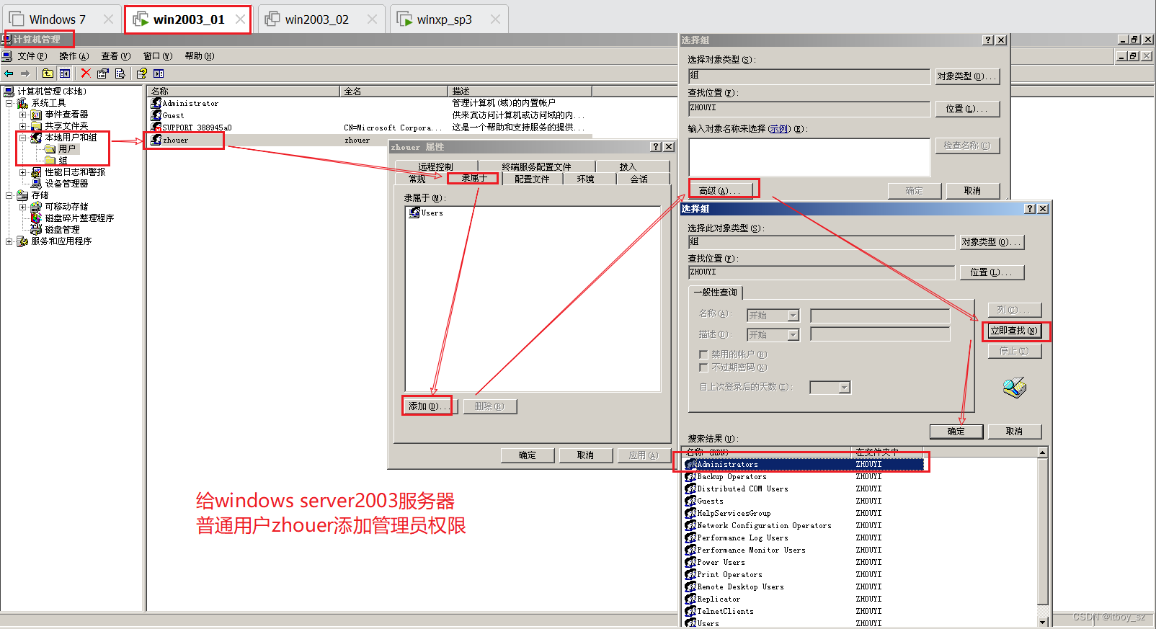This screenshot has height=629, width=1156.
Task: Open the 帮助(H) menu
Action: [x=200, y=56]
